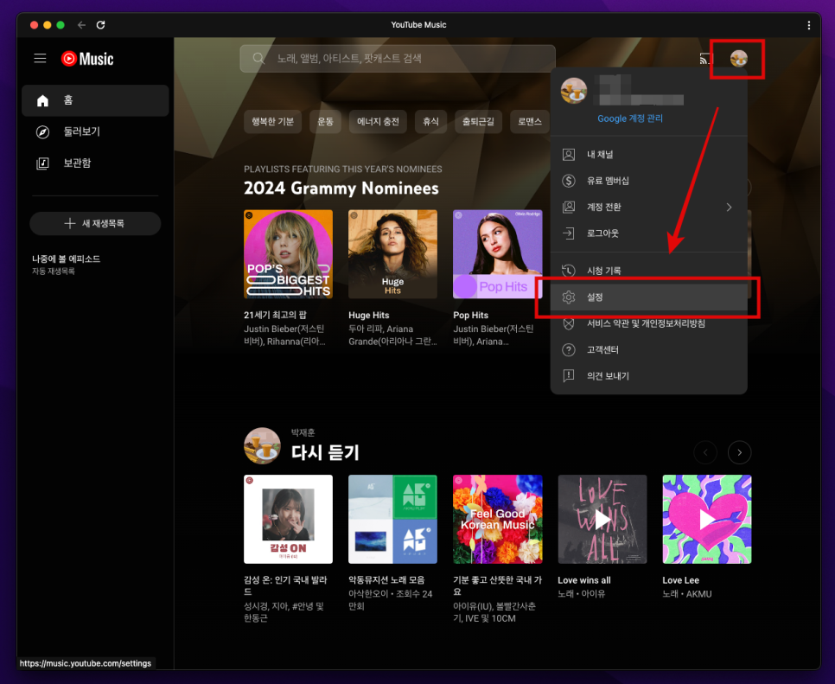Click the Huge Hits title text
The height and width of the screenshot is (684, 835).
point(368,316)
